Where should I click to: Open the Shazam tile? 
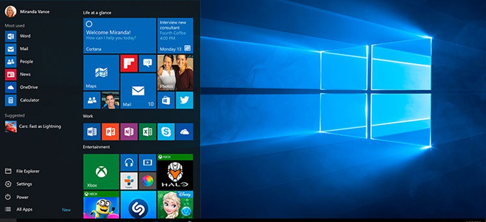click(x=138, y=205)
